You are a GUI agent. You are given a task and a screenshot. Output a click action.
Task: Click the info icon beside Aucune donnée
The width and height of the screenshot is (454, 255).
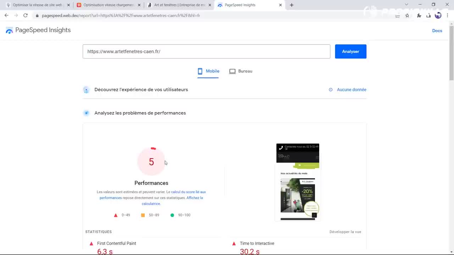331,90
